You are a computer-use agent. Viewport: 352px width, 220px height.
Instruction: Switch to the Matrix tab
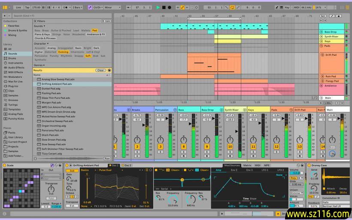tap(247, 165)
